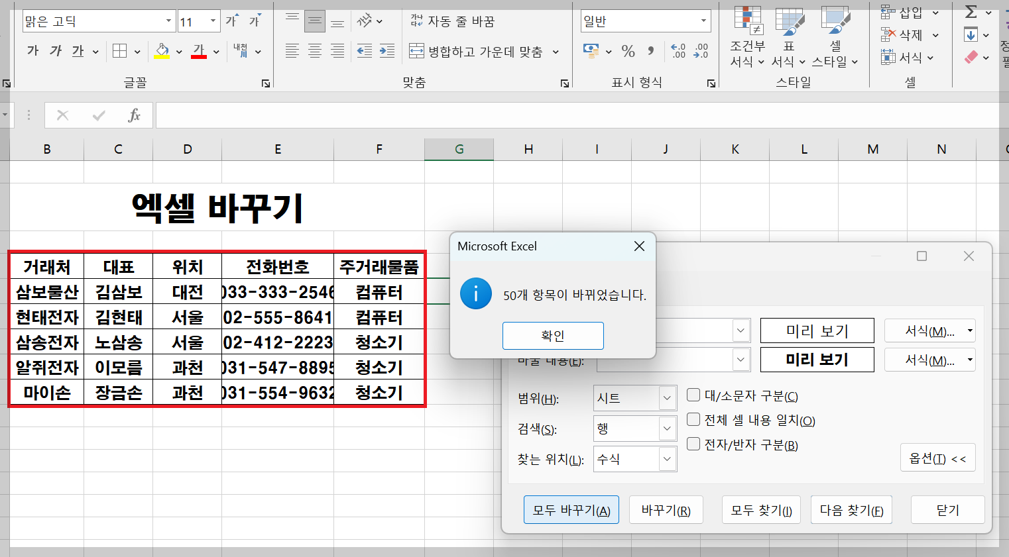The width and height of the screenshot is (1009, 557).
Task: Open 조건부 서식 conditional formatting
Action: pos(748,37)
